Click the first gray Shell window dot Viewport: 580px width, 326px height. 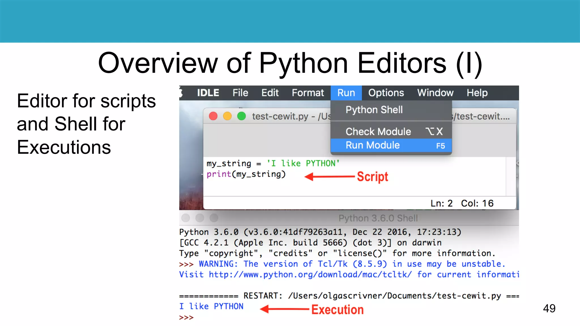click(x=186, y=218)
